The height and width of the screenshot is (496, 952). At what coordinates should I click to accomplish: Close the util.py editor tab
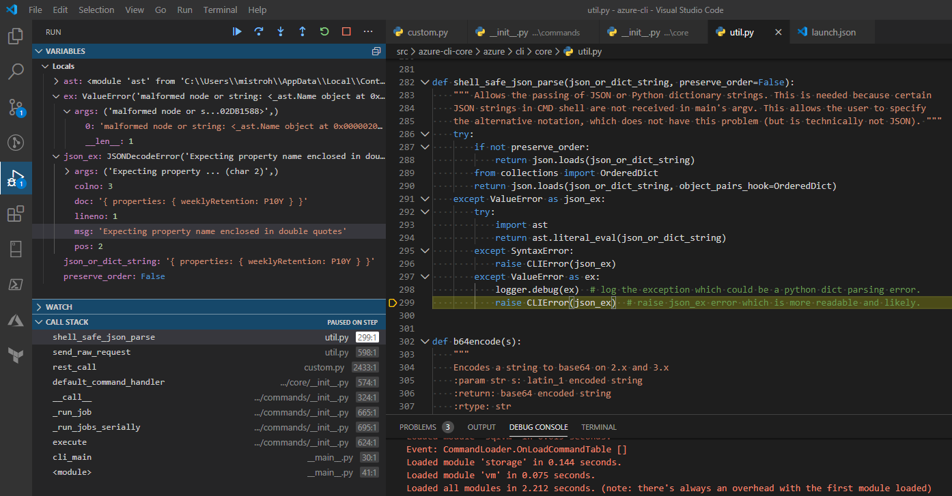coord(779,32)
